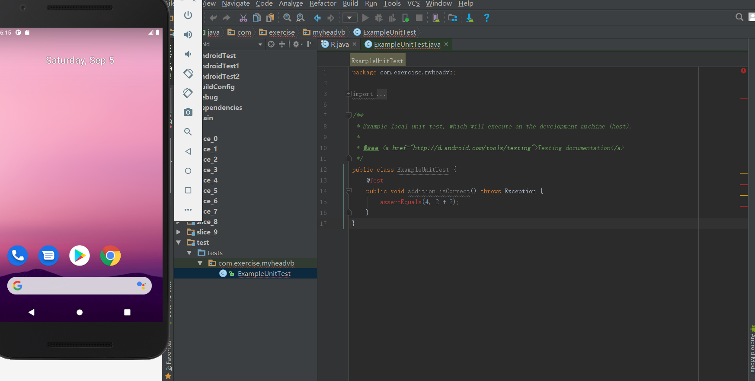Open the Project Structure icon
Viewport: 755px width, 381px height.
453,18
